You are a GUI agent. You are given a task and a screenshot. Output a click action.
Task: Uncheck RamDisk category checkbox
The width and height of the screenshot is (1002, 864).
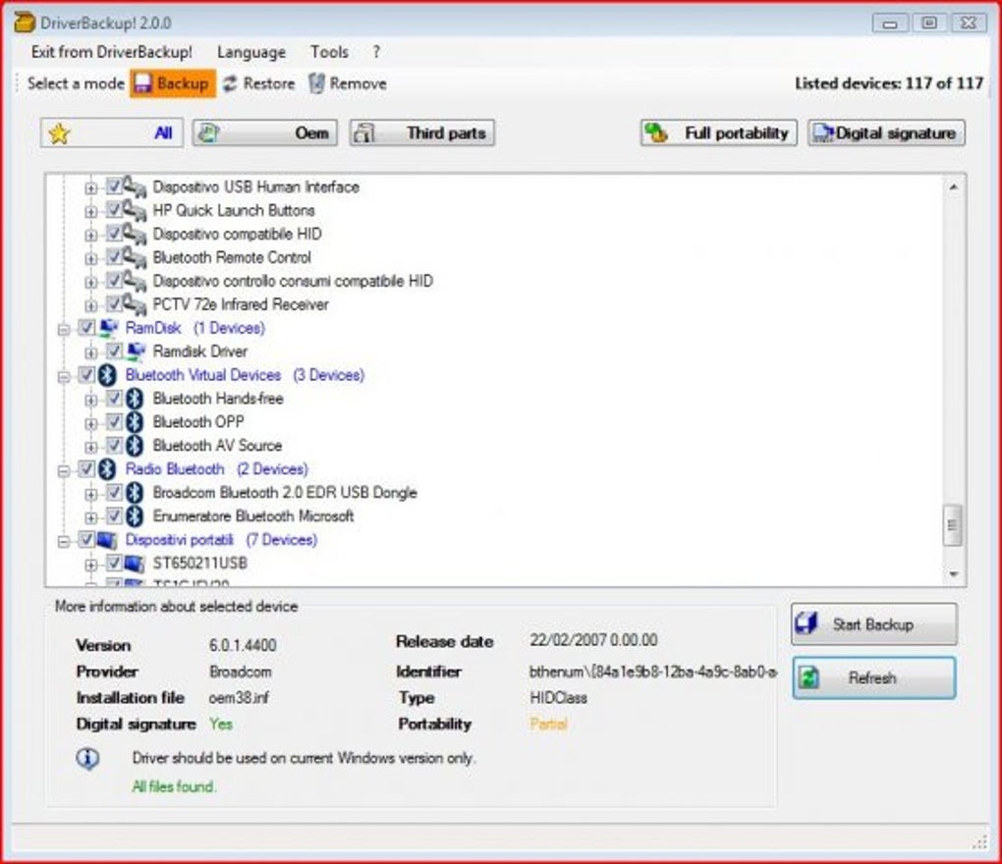tap(86, 328)
